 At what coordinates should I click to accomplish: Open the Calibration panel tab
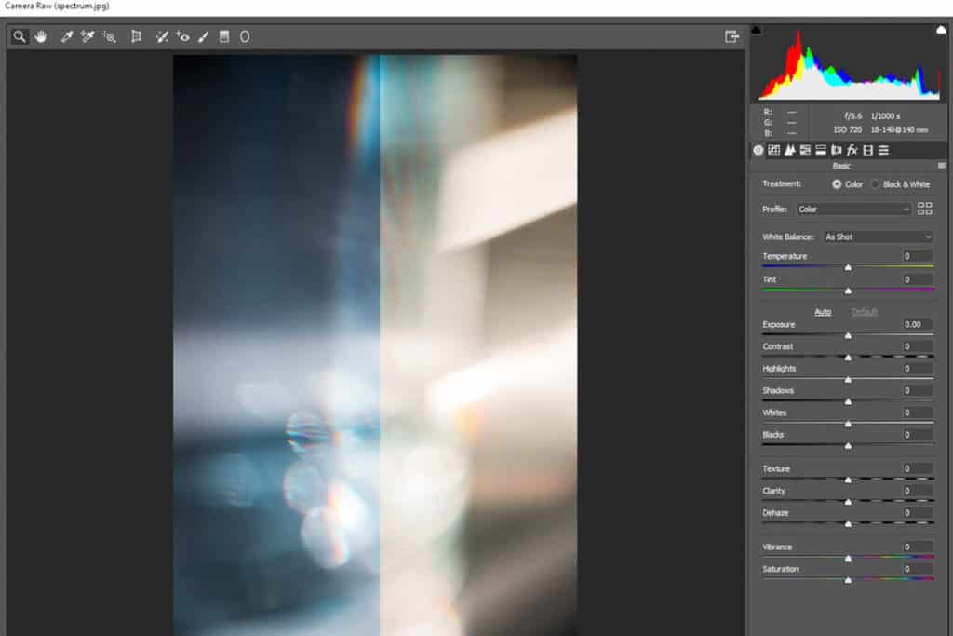pyautogui.click(x=868, y=150)
